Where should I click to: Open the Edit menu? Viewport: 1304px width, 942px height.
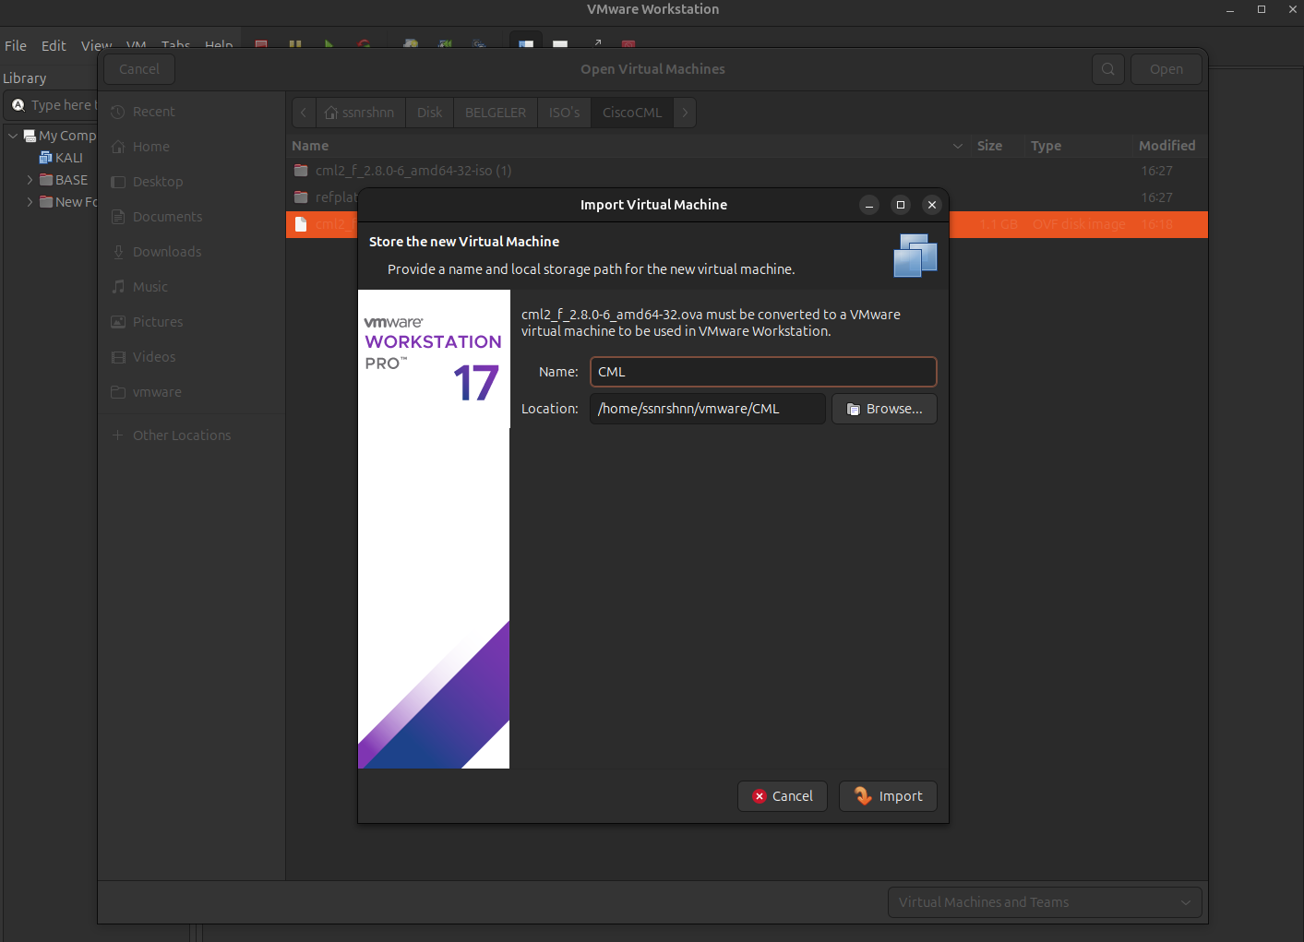click(54, 46)
